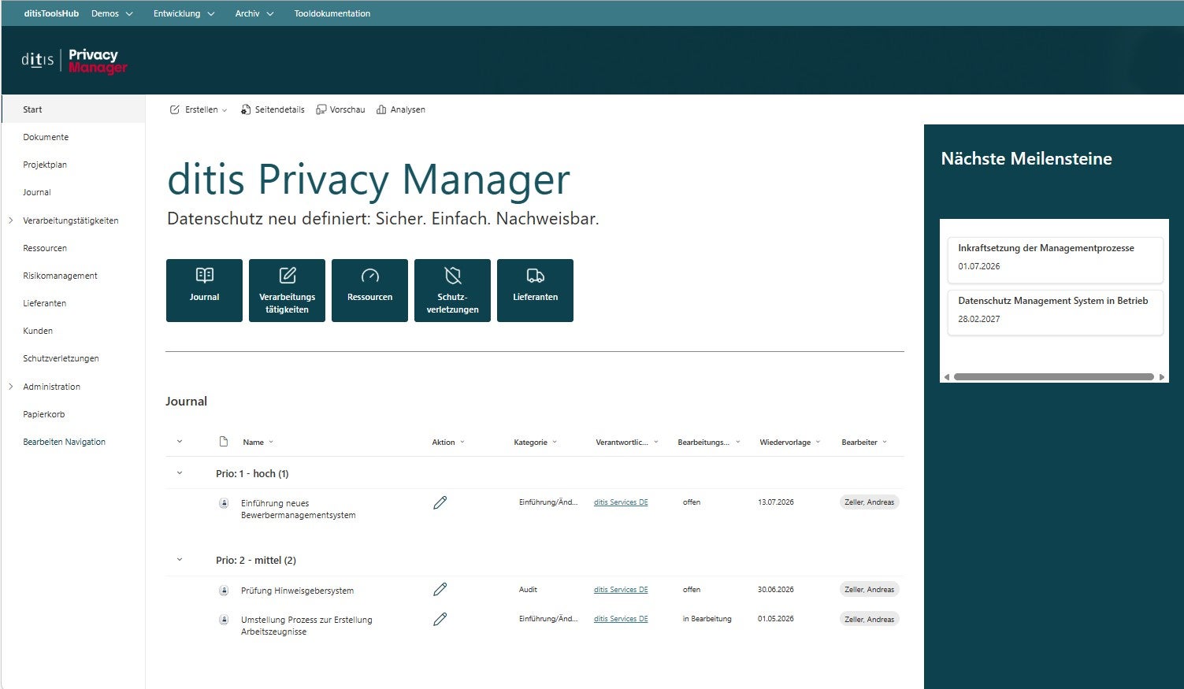Open ditis Services DE link for Umstellung Prozess
The width and height of the screenshot is (1184, 689).
[621, 619]
